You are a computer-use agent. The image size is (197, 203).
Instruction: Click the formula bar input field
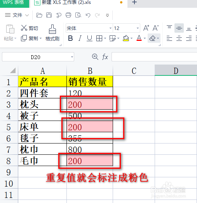pyautogui.click(x=154, y=57)
